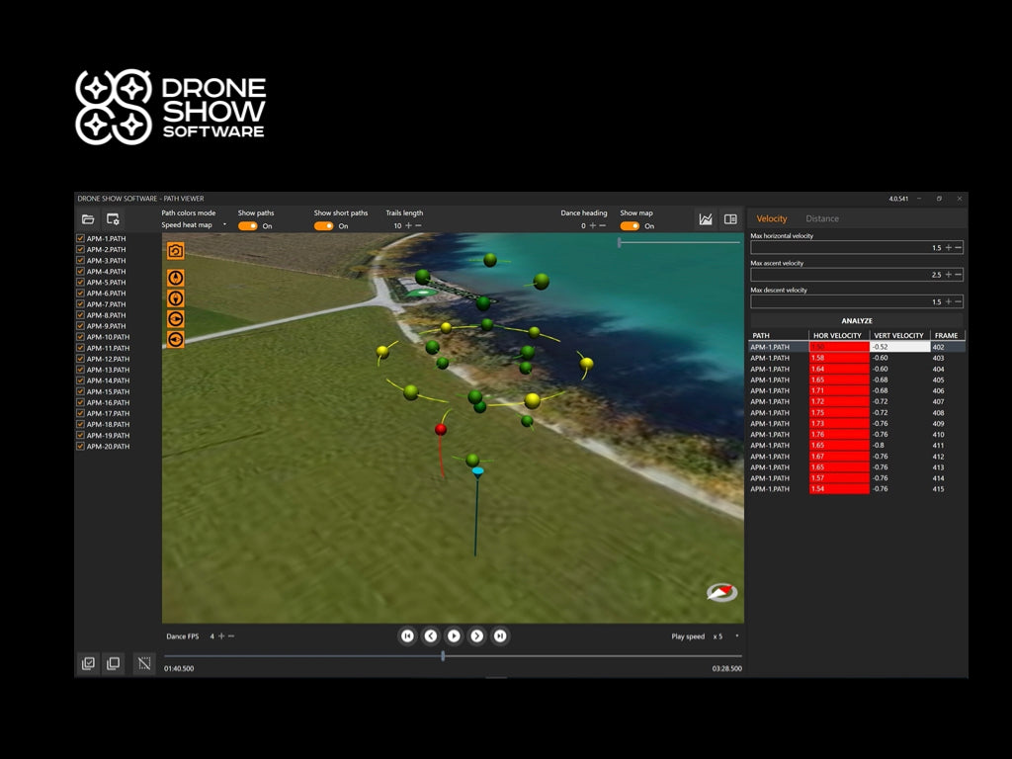
Task: Decrease Trails length with minus
Action: [x=419, y=226]
